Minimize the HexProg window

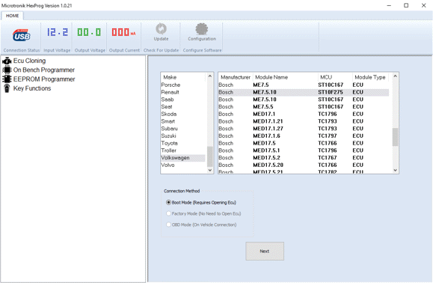pos(389,5)
